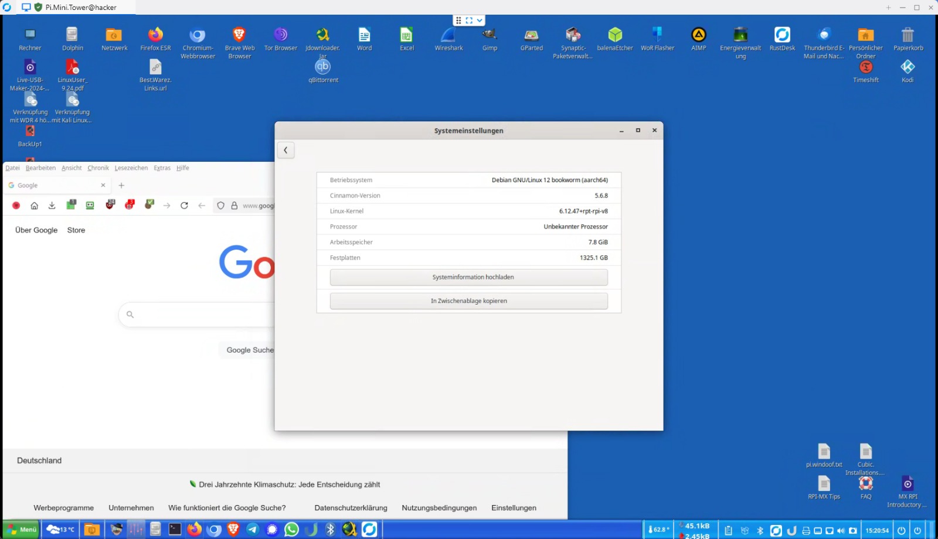The image size is (938, 539).
Task: Open the Energieverwaltung desktop icon
Action: click(740, 43)
